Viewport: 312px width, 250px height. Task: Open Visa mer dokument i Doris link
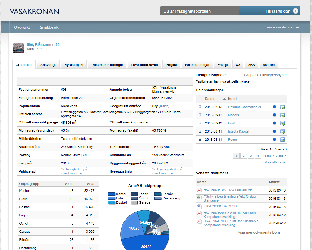[x=259, y=232]
